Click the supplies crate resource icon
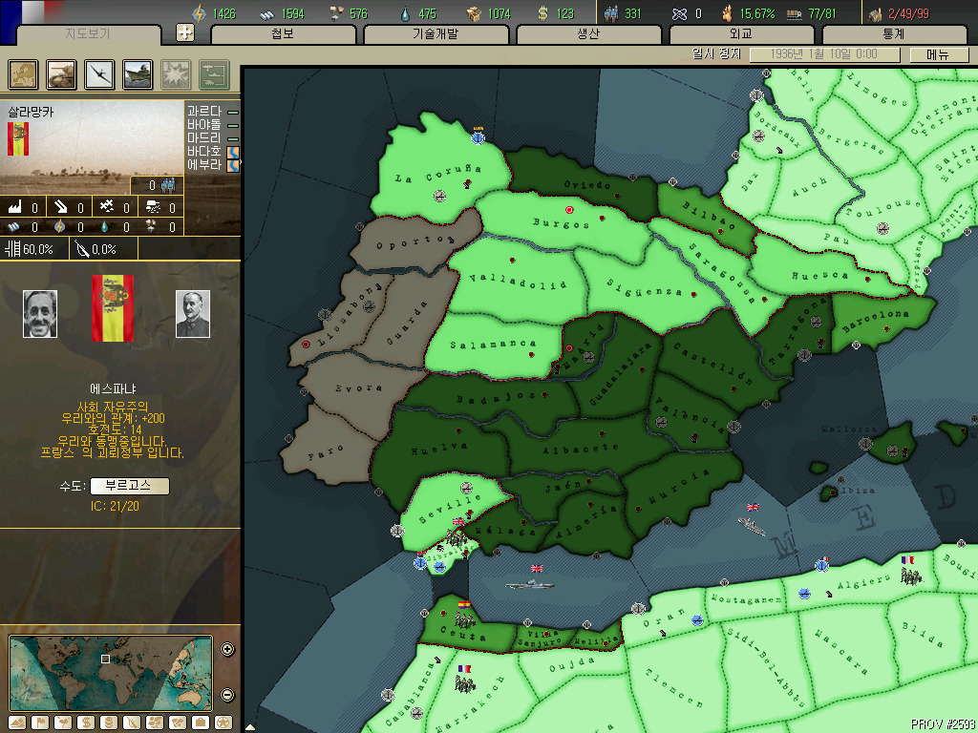 [x=474, y=13]
